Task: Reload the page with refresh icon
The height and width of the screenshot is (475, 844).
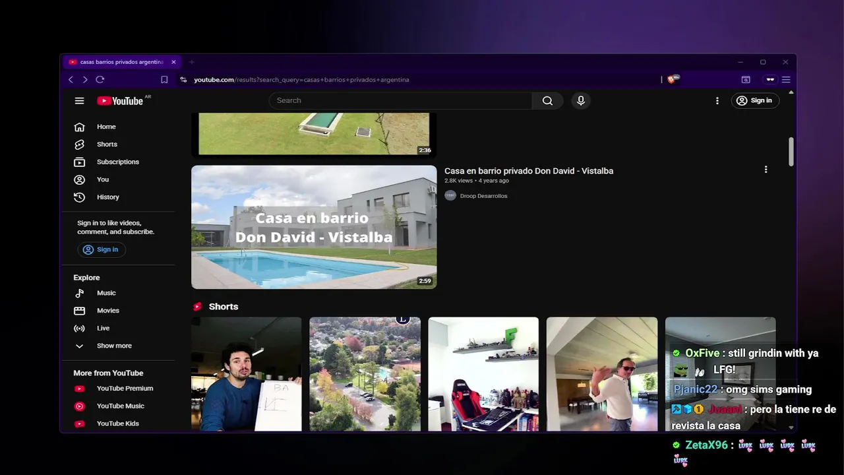Action: [100, 80]
